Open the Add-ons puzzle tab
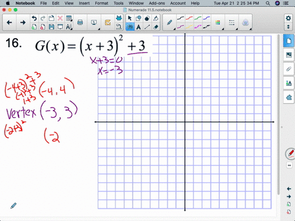Screen dimensions: 295x221 (289, 98)
